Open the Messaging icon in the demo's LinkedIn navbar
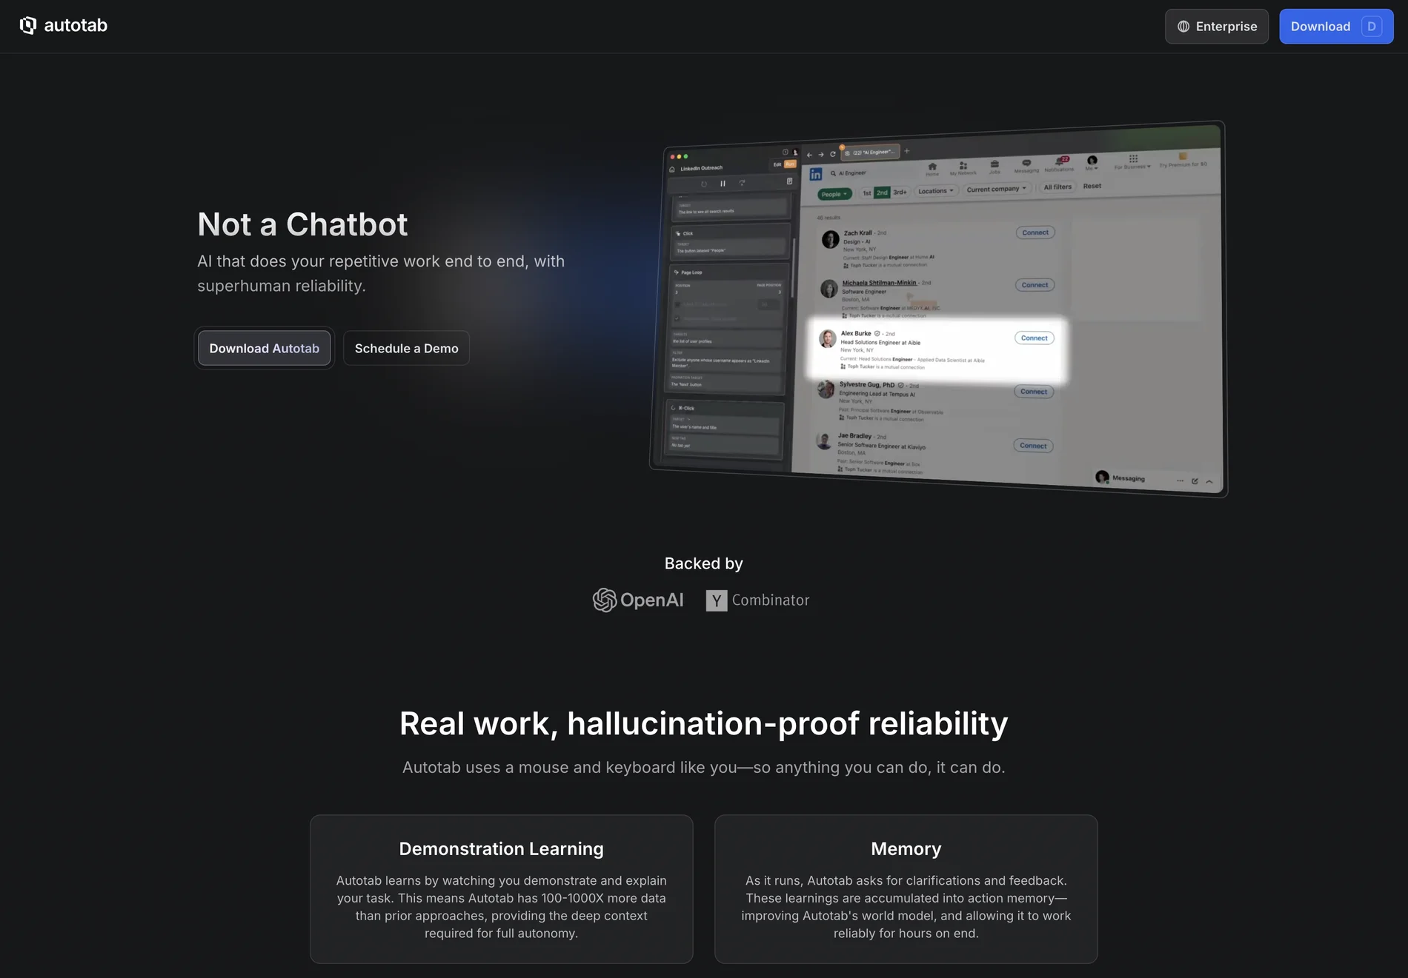The width and height of the screenshot is (1408, 978). [1026, 164]
